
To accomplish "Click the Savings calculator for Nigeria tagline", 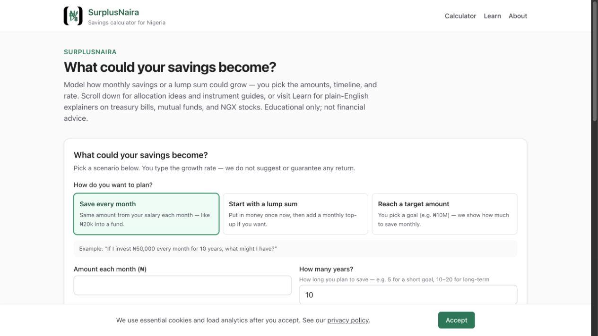I will (127, 23).
